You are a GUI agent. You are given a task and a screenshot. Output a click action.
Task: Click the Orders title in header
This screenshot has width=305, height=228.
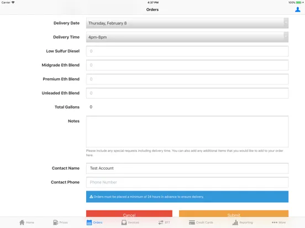[x=152, y=9]
